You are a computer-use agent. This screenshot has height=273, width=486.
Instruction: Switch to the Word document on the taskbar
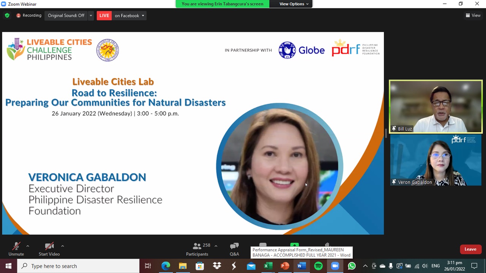(x=302, y=266)
